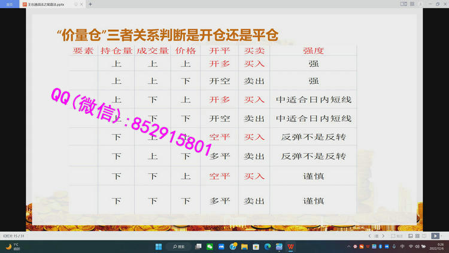
Task: Toggle the Chinese input method indicator
Action: pyautogui.click(x=402, y=246)
